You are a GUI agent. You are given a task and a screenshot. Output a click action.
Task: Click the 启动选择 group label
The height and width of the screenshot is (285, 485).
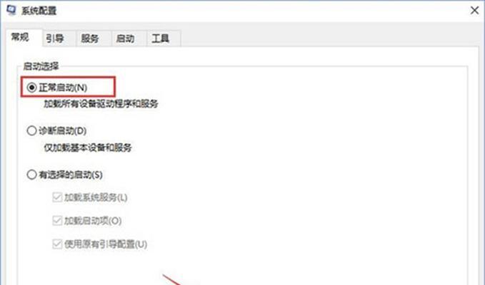point(41,66)
